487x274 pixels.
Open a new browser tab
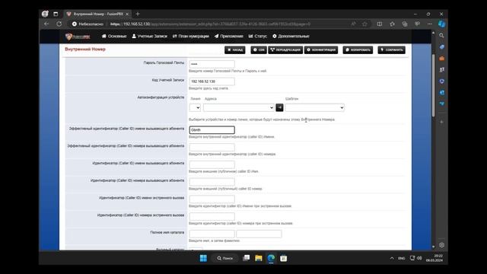pyautogui.click(x=138, y=14)
